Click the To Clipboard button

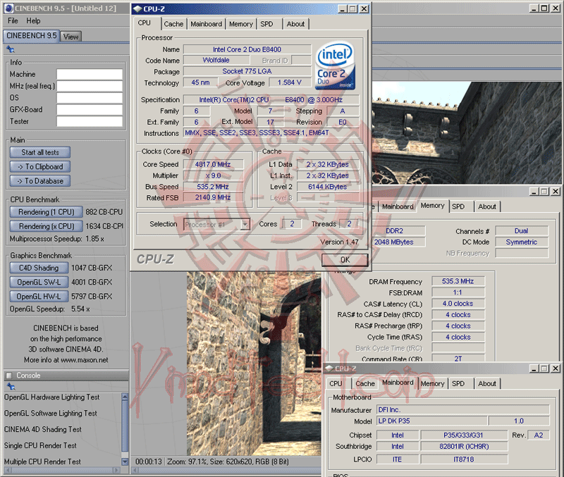(40, 167)
